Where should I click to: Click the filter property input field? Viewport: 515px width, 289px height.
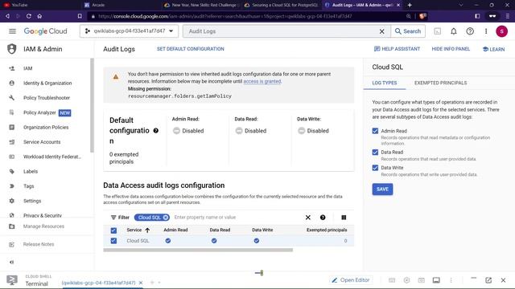(x=237, y=218)
